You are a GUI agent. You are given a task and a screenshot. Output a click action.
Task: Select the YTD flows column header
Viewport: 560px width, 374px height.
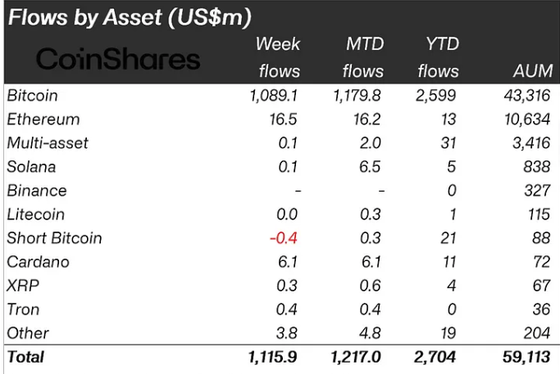pyautogui.click(x=440, y=57)
